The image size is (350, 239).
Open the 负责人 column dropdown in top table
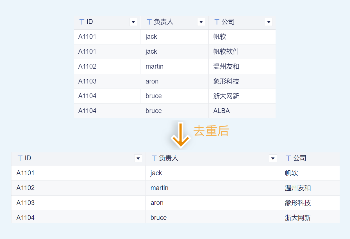[201, 22]
